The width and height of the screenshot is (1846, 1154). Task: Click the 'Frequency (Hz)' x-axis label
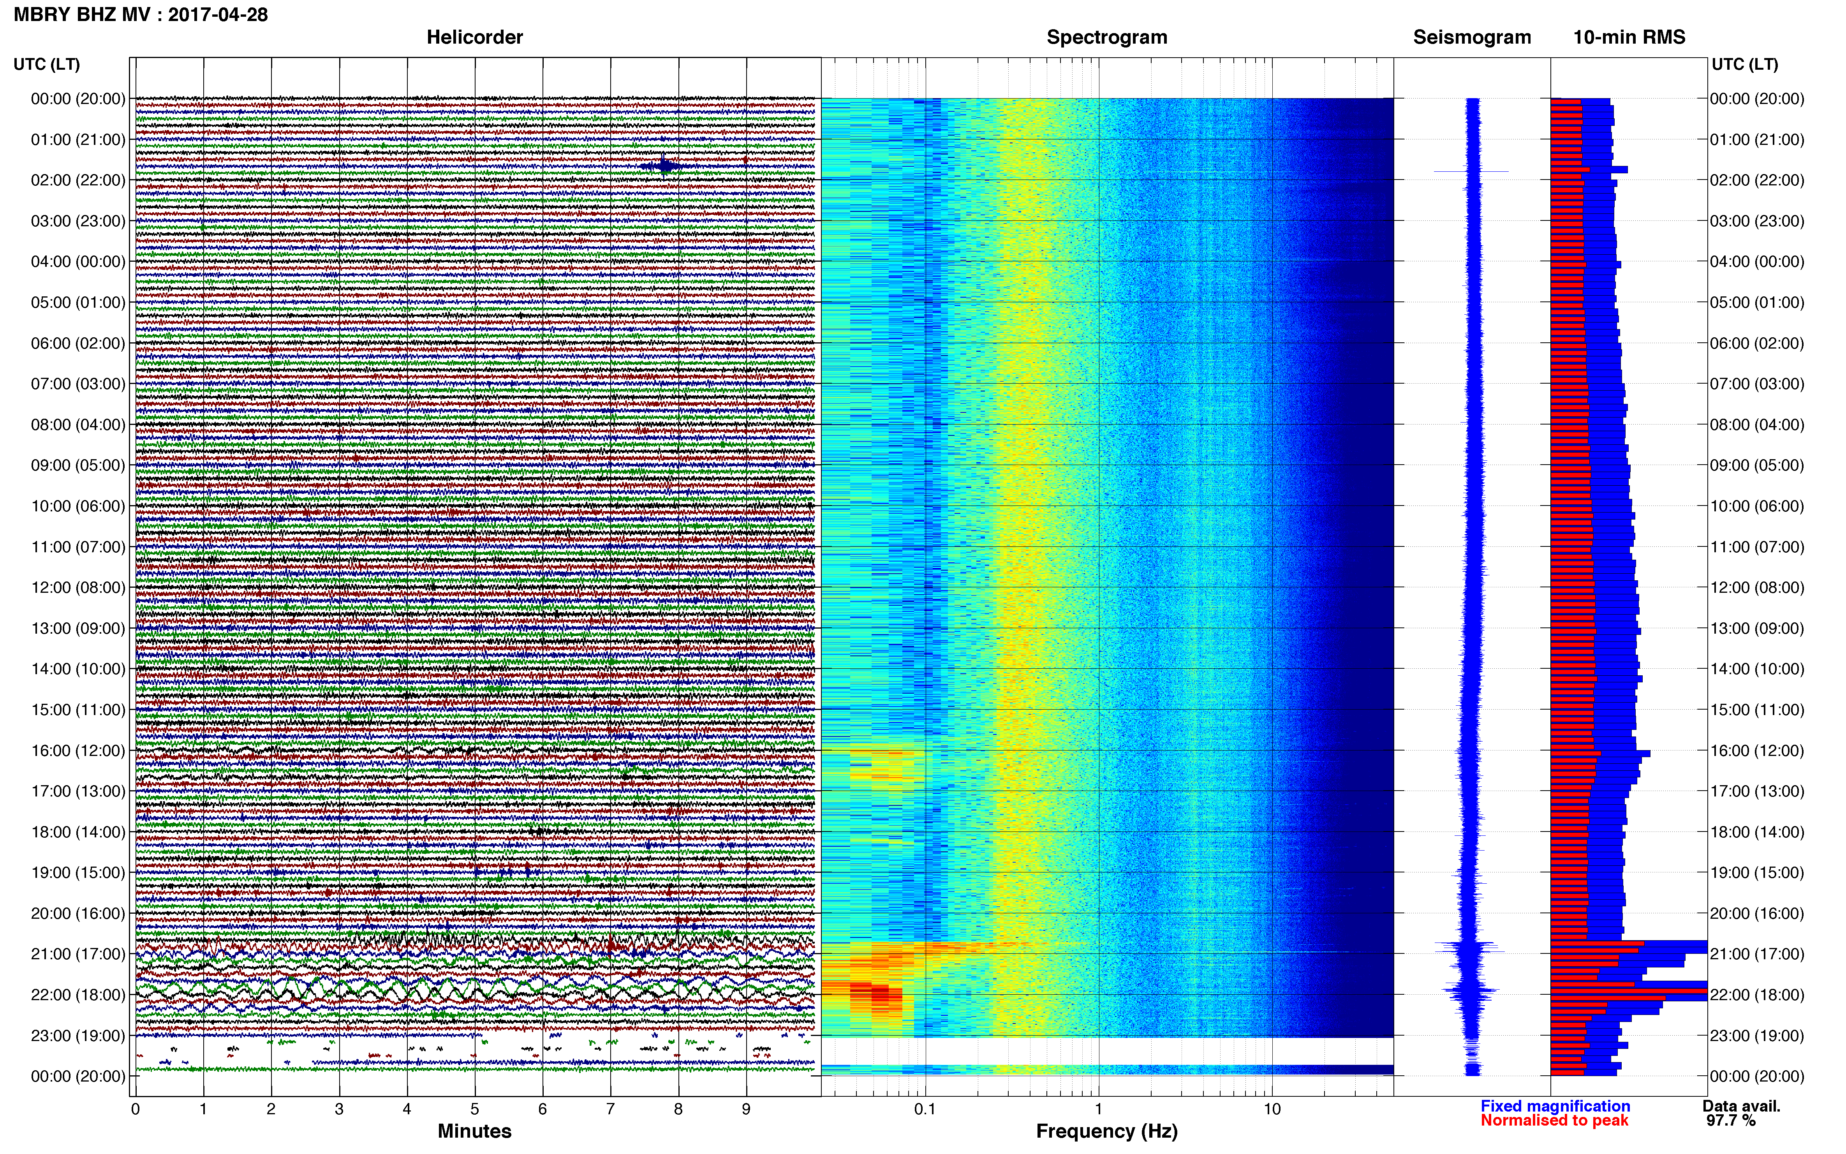click(1106, 1131)
